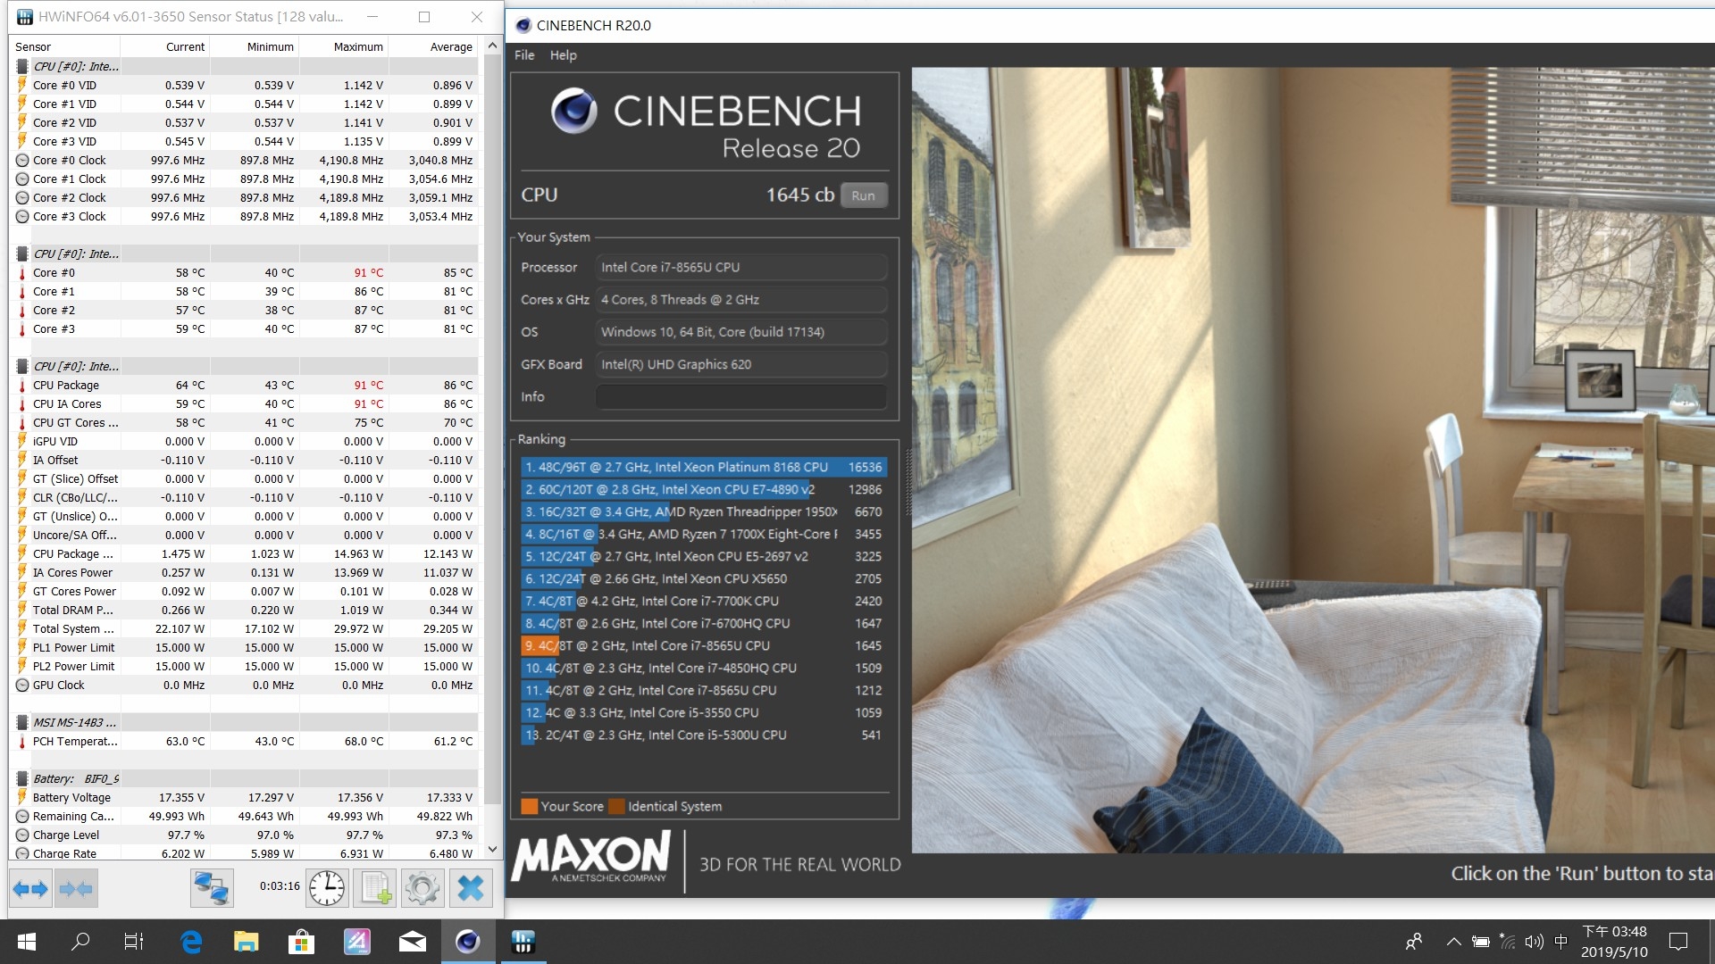1715x964 pixels.
Task: Open the pink pen app on the taskbar
Action: (356, 942)
